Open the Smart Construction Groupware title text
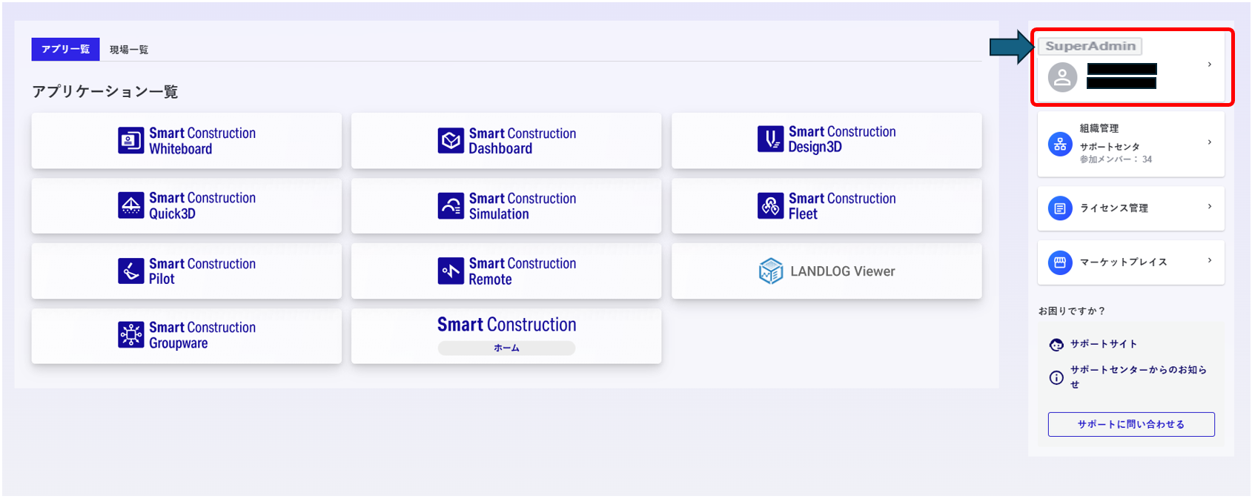This screenshot has height=499, width=1252. 202,335
